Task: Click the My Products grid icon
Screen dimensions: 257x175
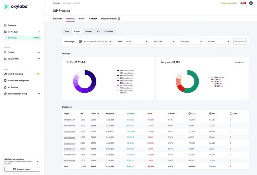Action: [5, 32]
